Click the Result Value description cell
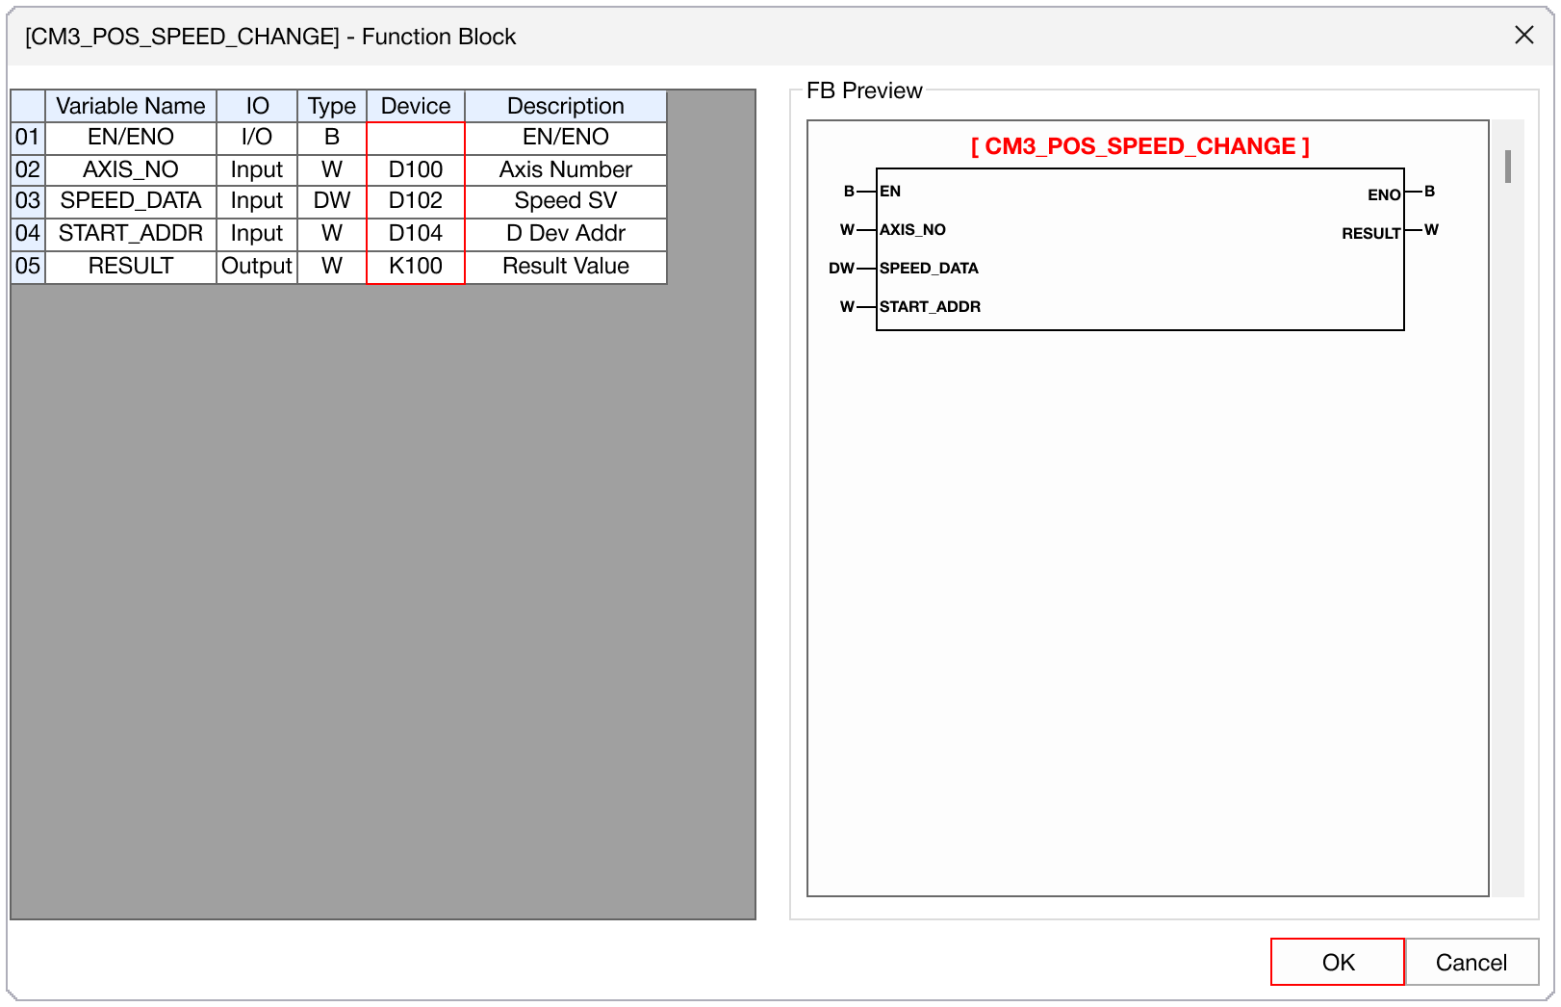 coord(566,267)
